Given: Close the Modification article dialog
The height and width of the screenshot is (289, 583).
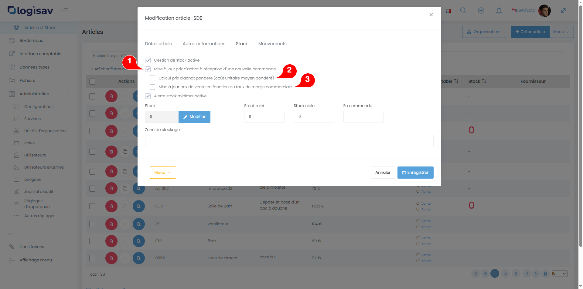Looking at the screenshot, I should tap(431, 15).
